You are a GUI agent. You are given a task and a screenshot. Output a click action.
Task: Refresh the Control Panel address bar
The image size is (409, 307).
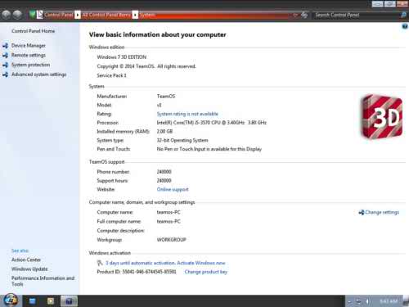point(304,15)
